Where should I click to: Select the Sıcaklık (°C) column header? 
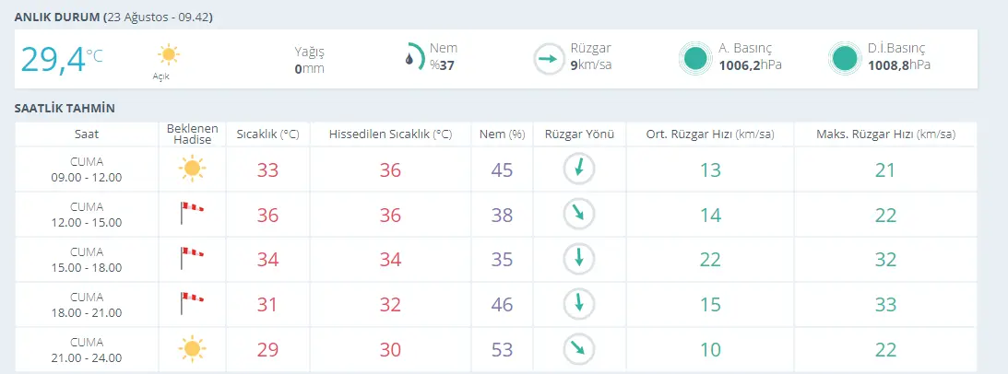[x=267, y=134]
